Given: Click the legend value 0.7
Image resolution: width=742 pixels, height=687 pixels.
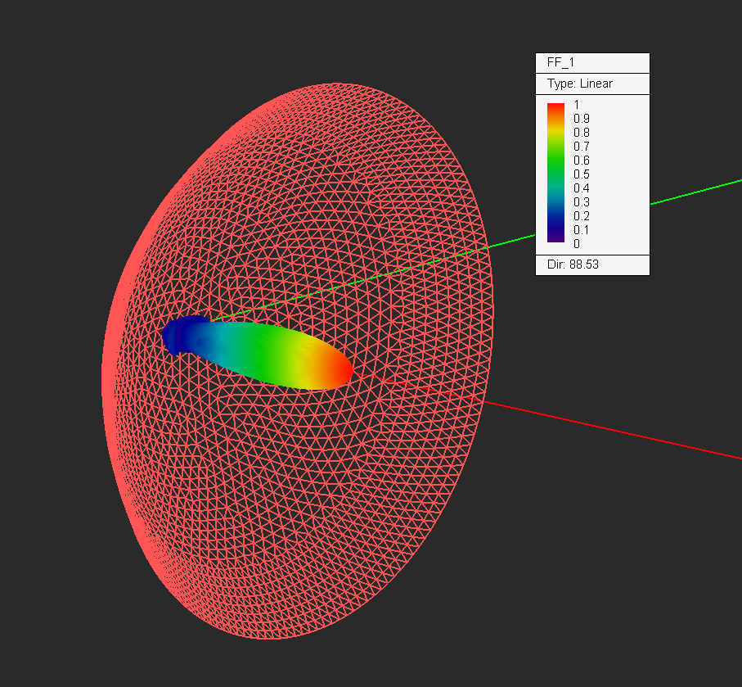Looking at the screenshot, I should 581,147.
